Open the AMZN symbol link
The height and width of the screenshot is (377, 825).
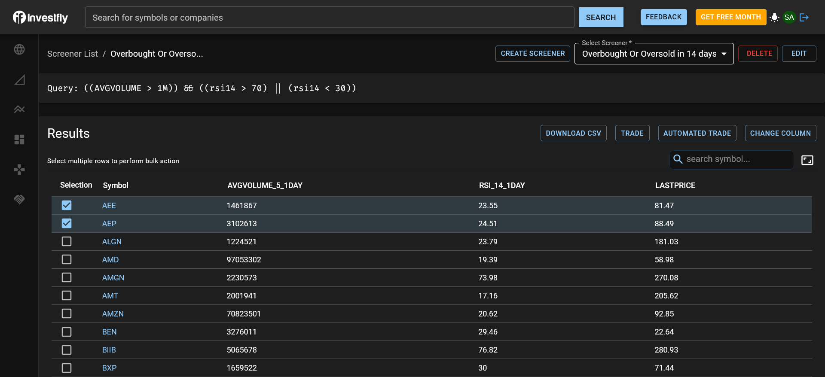tap(113, 314)
